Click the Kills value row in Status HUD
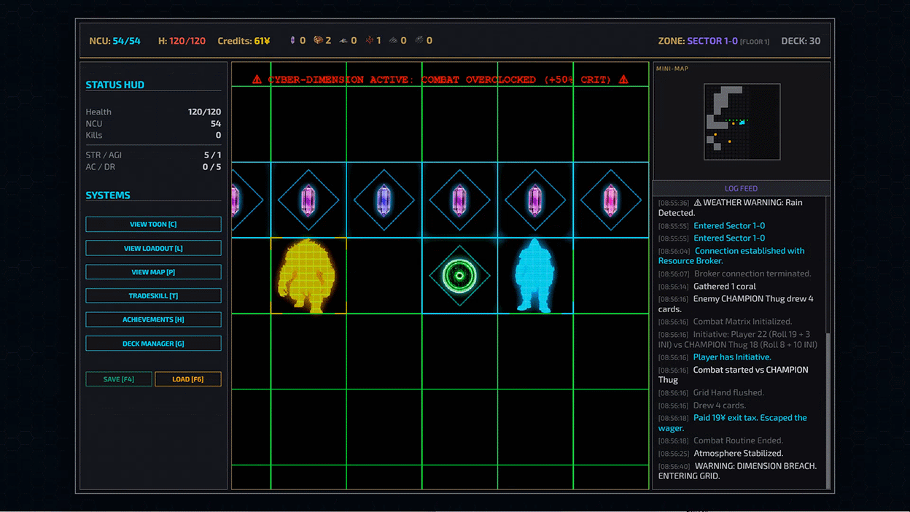910x512 pixels. click(153, 135)
